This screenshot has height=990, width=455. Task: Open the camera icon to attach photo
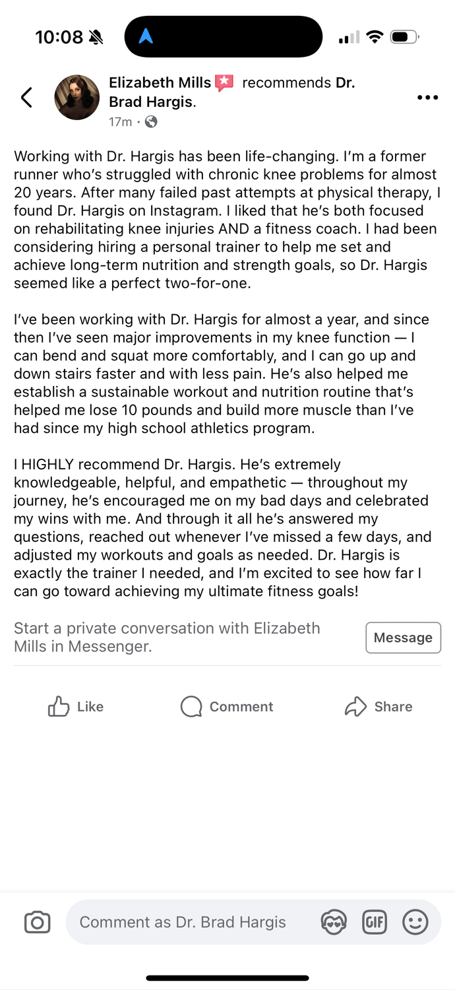coord(37,922)
